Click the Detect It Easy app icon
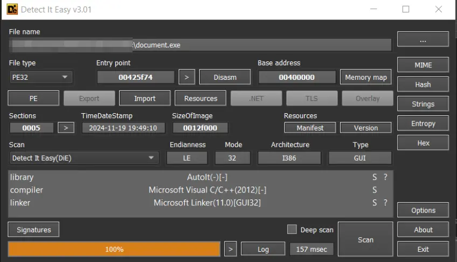The width and height of the screenshot is (457, 262). point(12,9)
